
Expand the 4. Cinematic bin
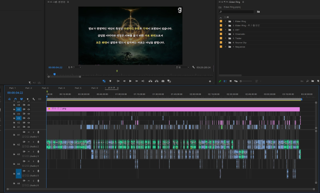225,34
